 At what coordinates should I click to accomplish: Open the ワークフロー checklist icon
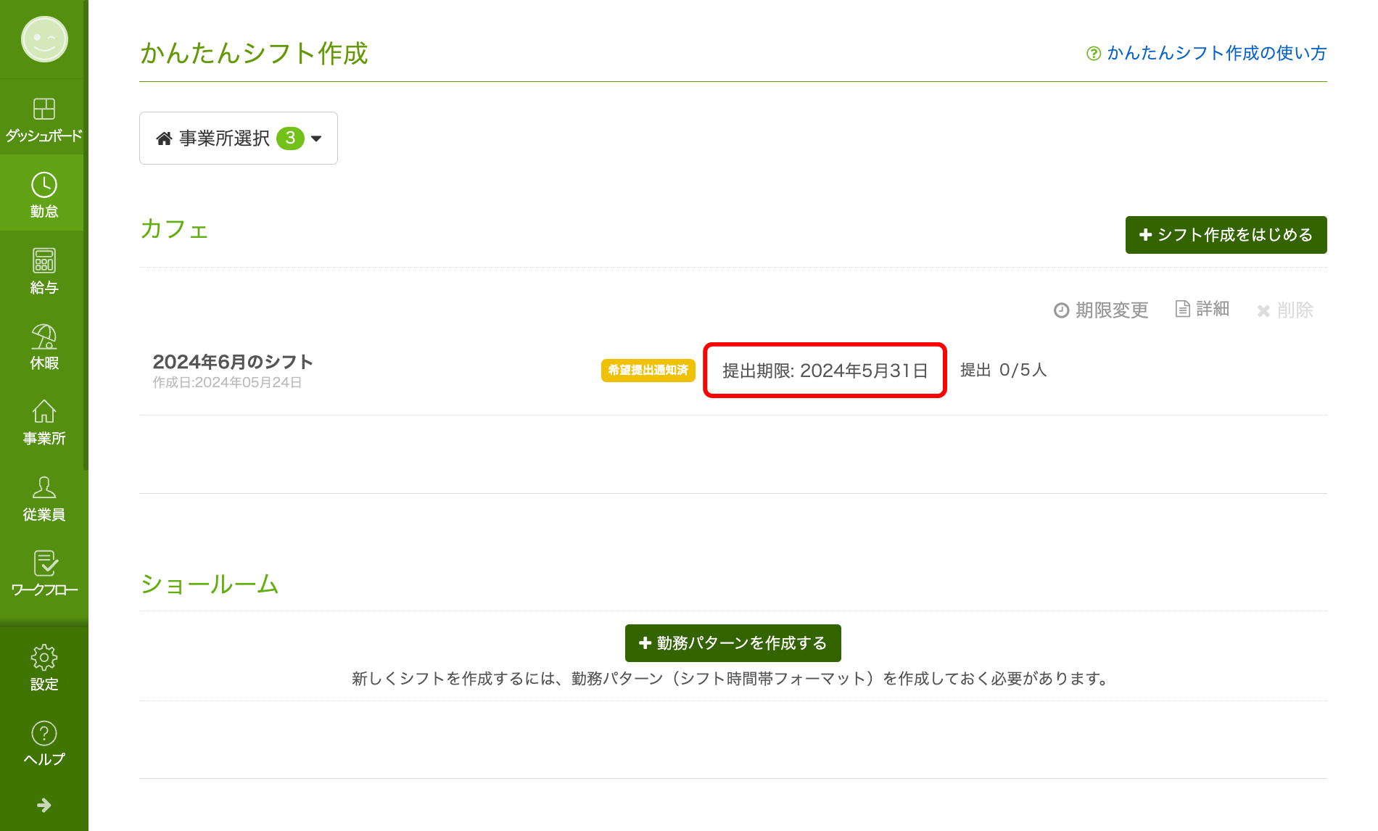click(44, 564)
